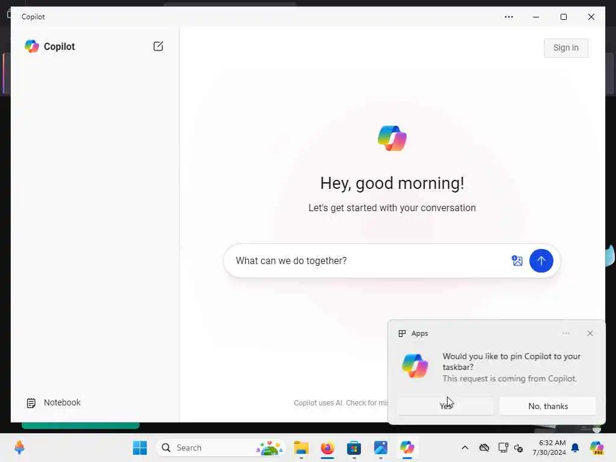Open File Explorer from the taskbar

301,448
